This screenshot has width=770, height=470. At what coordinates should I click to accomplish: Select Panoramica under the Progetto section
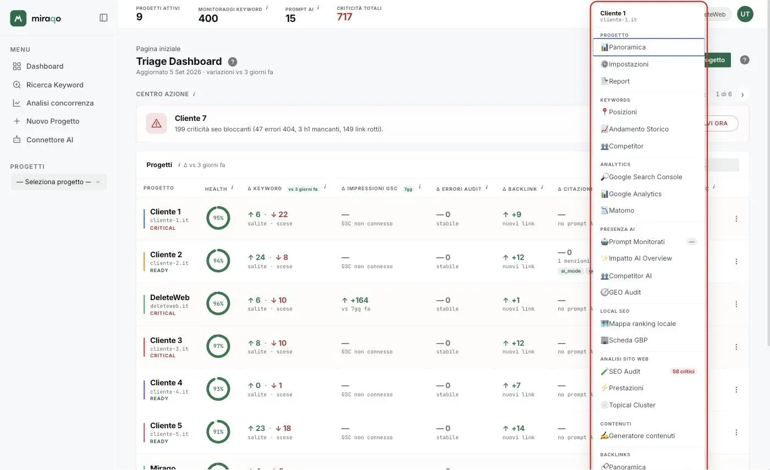point(648,47)
